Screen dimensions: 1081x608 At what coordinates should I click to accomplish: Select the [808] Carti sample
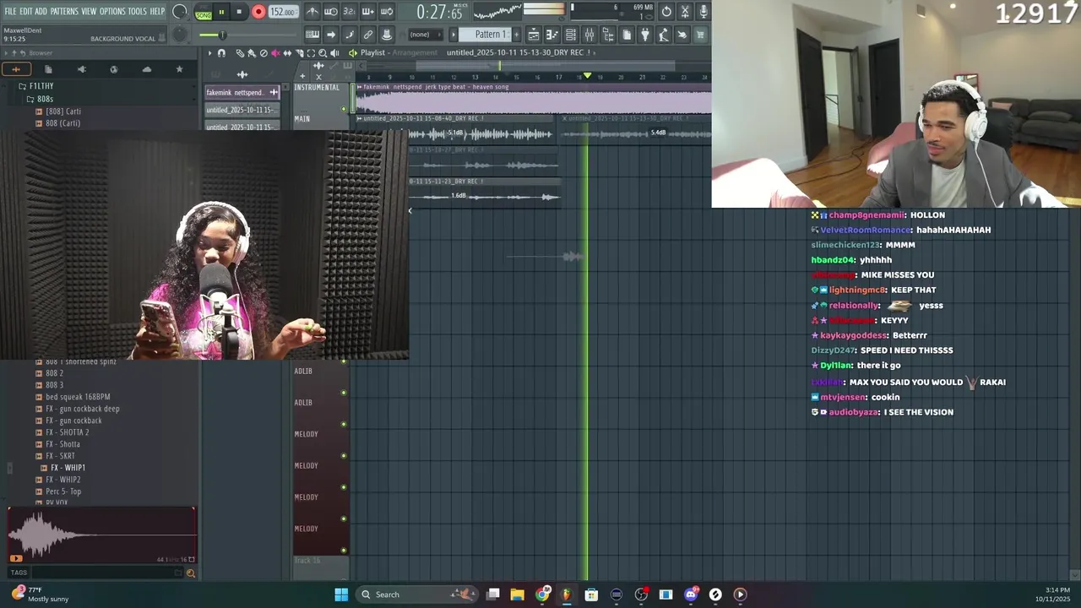coord(63,111)
